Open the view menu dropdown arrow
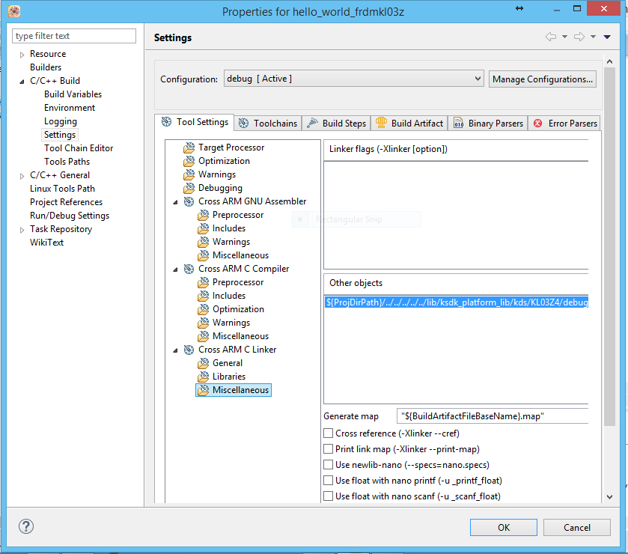This screenshot has width=628, height=554. [607, 37]
